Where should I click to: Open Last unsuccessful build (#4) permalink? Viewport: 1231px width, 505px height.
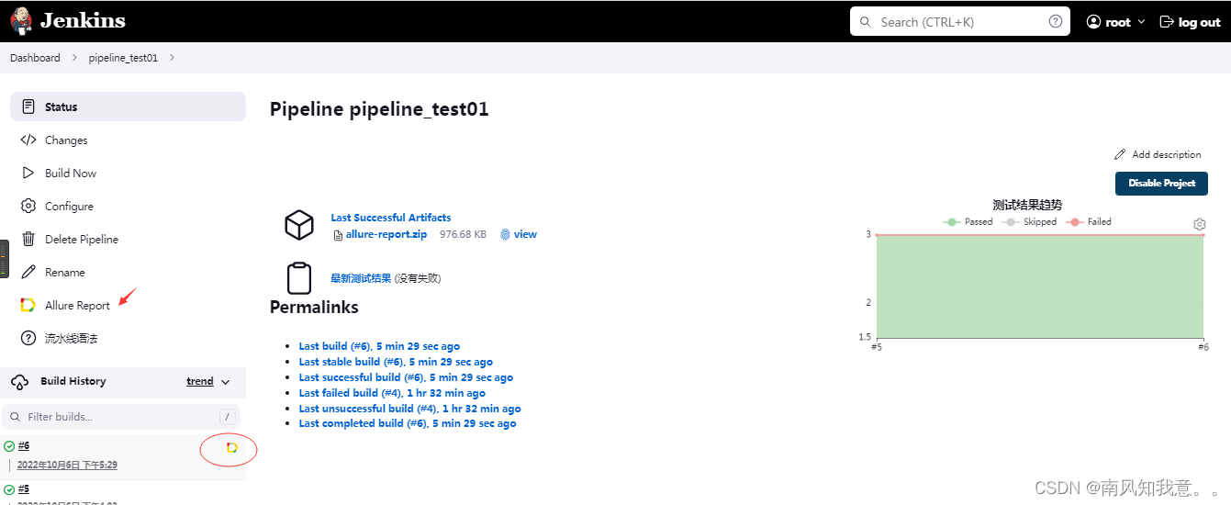(409, 409)
